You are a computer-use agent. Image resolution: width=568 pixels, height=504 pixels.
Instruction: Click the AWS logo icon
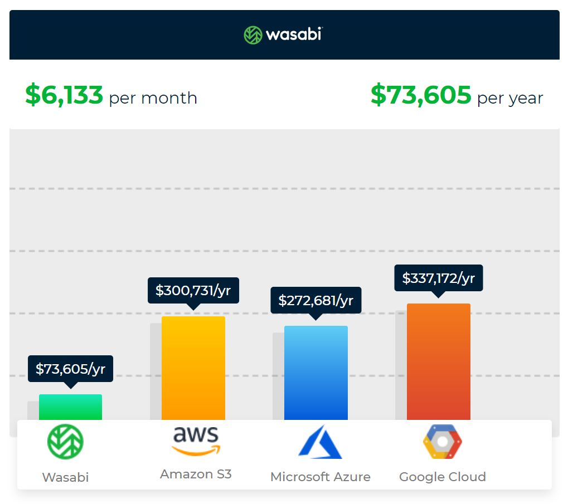click(x=196, y=441)
